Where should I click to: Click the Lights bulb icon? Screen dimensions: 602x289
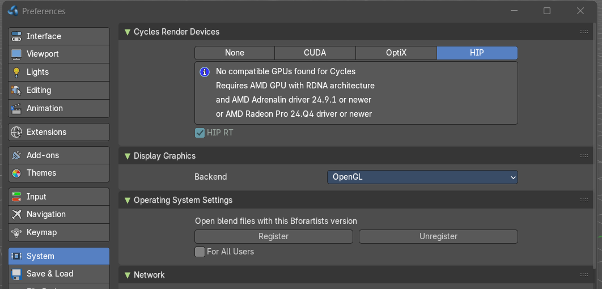pyautogui.click(x=16, y=72)
